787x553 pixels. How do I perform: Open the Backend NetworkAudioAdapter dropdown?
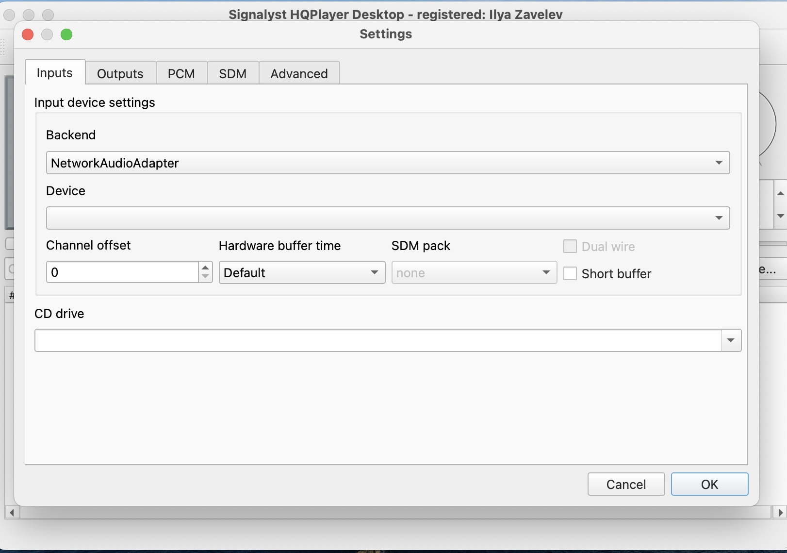pyautogui.click(x=388, y=163)
